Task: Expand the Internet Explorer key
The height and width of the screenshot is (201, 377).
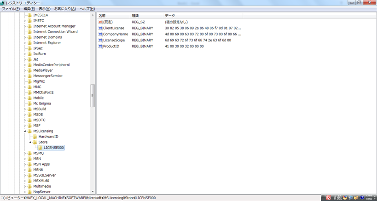Action: pos(25,43)
